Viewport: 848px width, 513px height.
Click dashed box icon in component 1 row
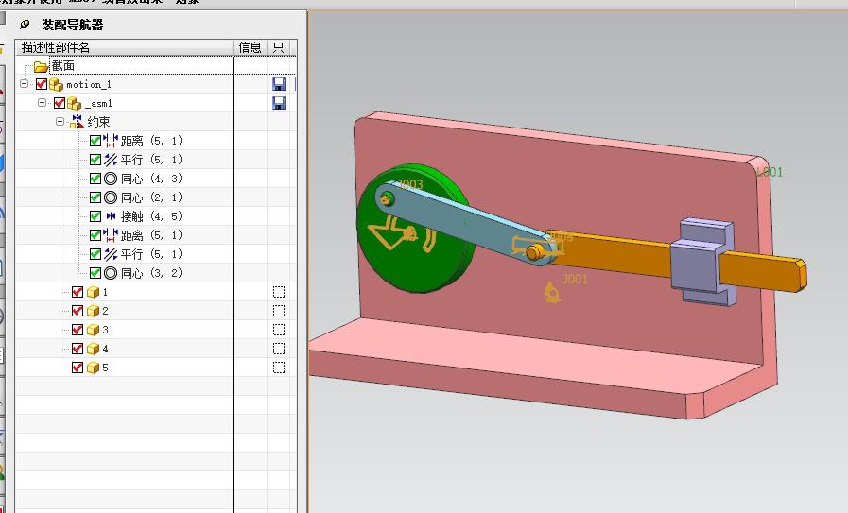[x=279, y=292]
